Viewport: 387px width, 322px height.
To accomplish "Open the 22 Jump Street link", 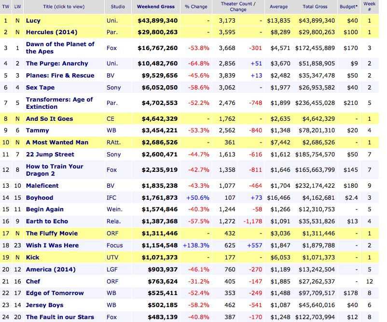I will [x=50, y=155].
